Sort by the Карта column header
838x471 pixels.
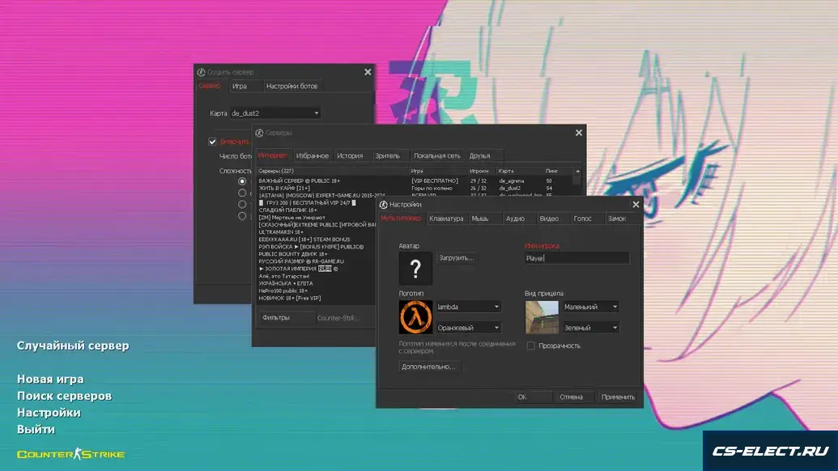[519, 172]
